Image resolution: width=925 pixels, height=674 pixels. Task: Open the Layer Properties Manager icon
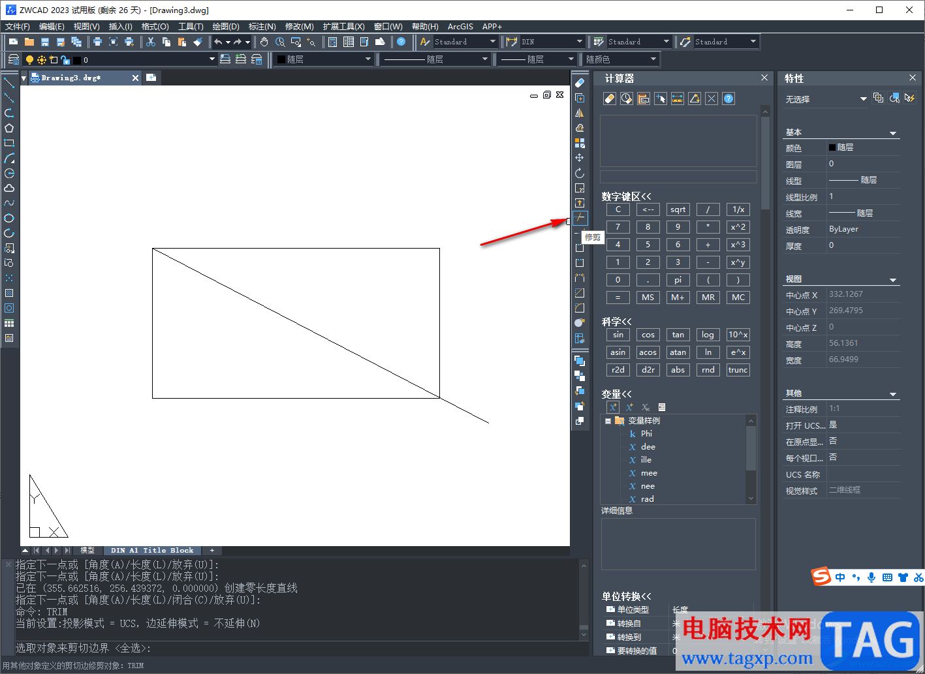click(x=13, y=59)
